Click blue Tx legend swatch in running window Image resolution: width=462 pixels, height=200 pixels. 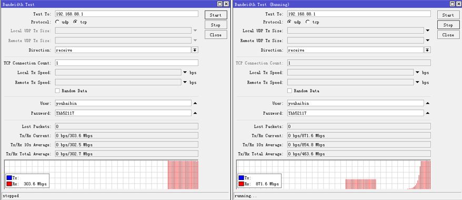point(242,178)
